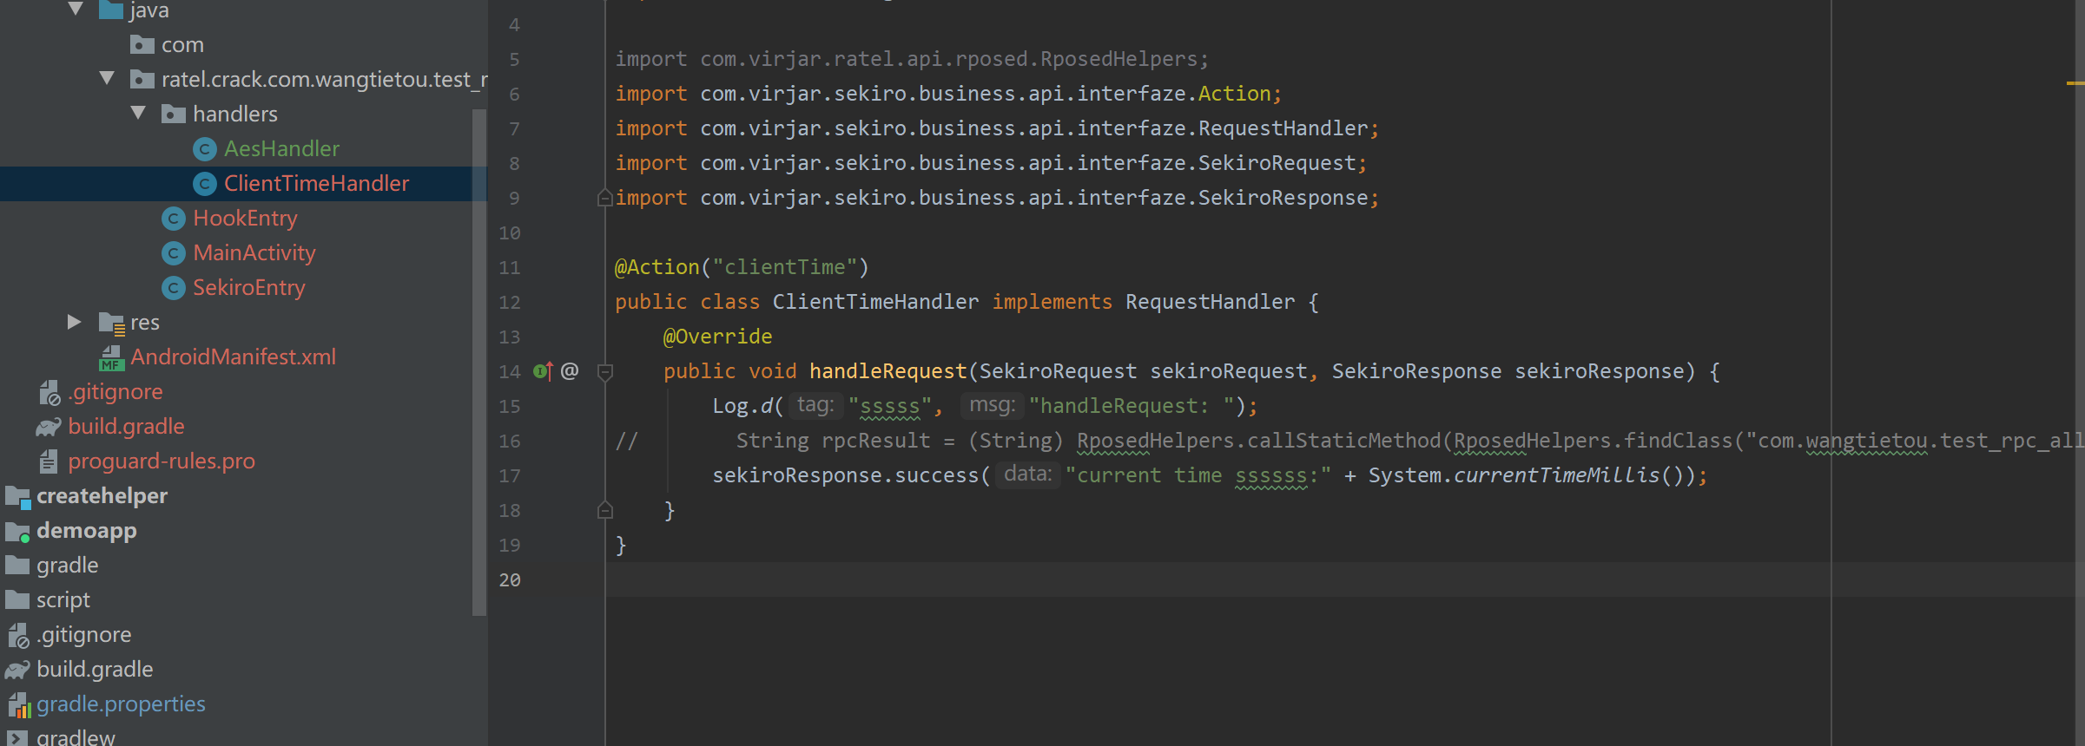Click the @ annotation gutter marker on line 14
Viewport: 2085px width, 746px height.
click(570, 371)
